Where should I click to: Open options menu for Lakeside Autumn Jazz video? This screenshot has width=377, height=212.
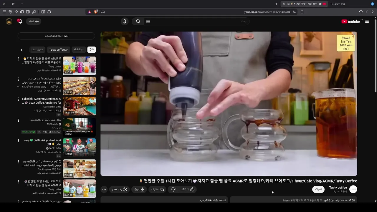[18, 99]
